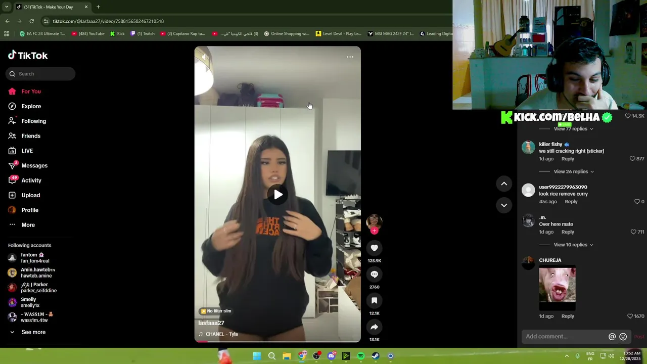Screen dimensions: 647x364
Task: Open the CHANEL - Tyla sound link
Action: coord(218,334)
